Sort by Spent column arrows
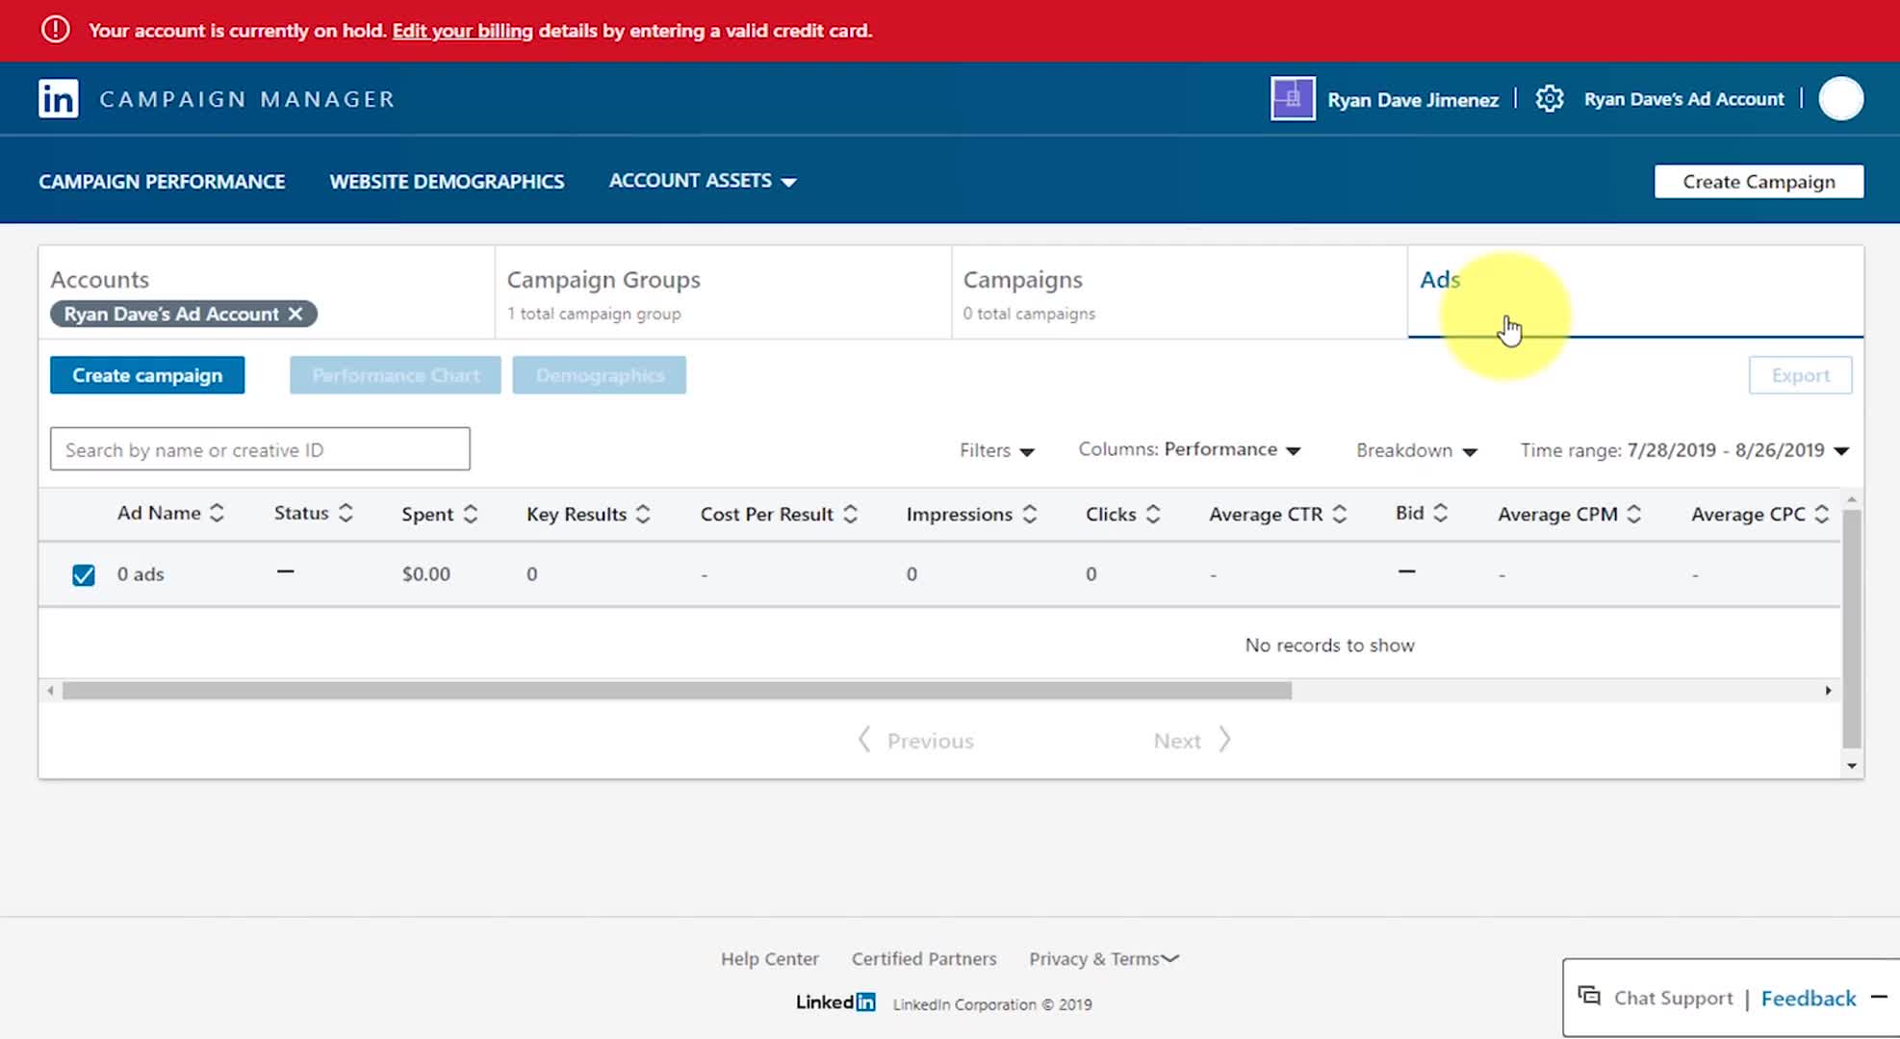The image size is (1900, 1039). (x=471, y=515)
